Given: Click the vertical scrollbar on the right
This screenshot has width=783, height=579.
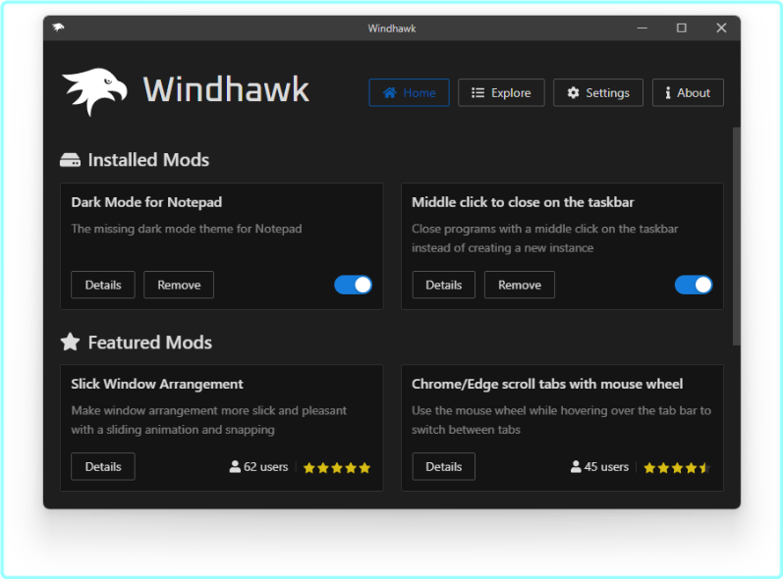Looking at the screenshot, I should [737, 236].
